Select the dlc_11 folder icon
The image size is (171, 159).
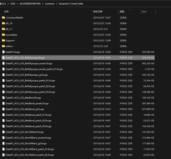(x=4, y=29)
